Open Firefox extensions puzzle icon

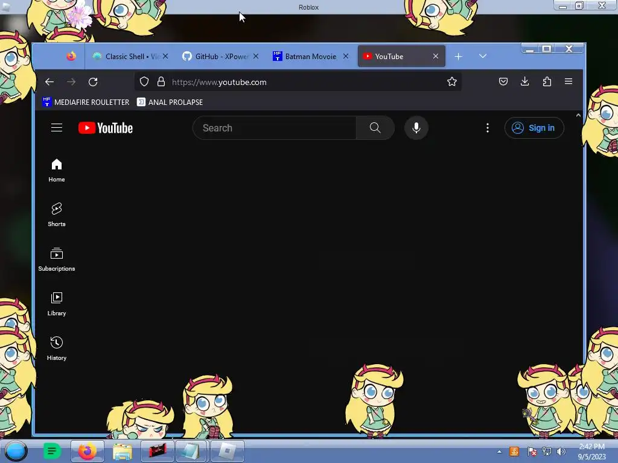(x=547, y=81)
